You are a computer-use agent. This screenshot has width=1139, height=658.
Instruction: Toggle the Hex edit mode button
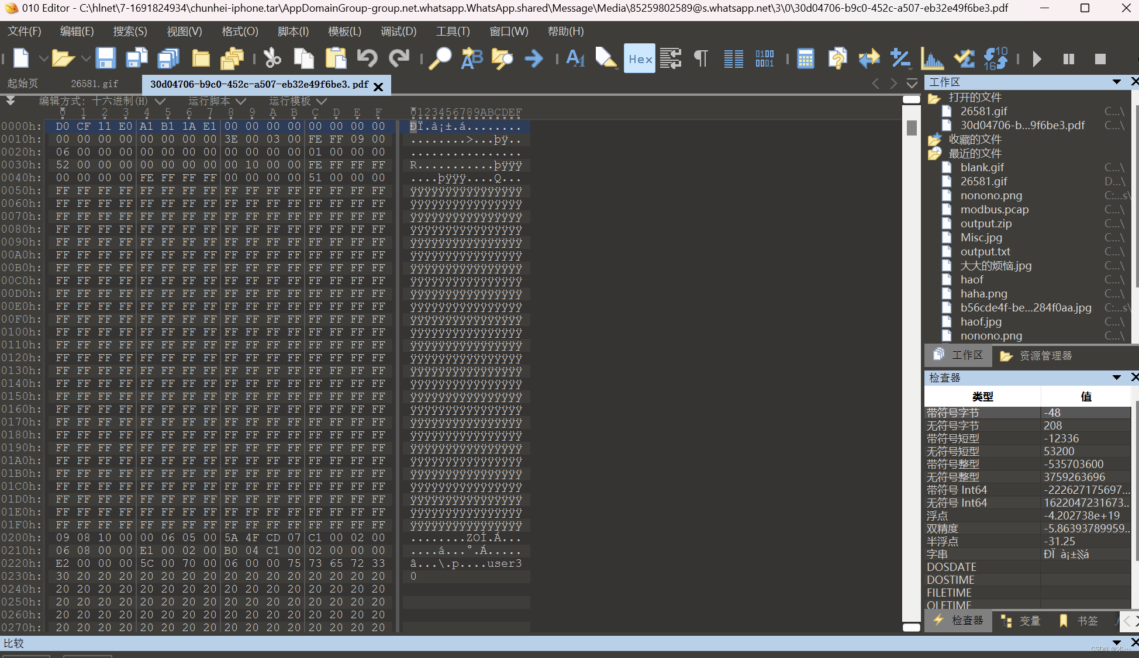[x=640, y=58]
